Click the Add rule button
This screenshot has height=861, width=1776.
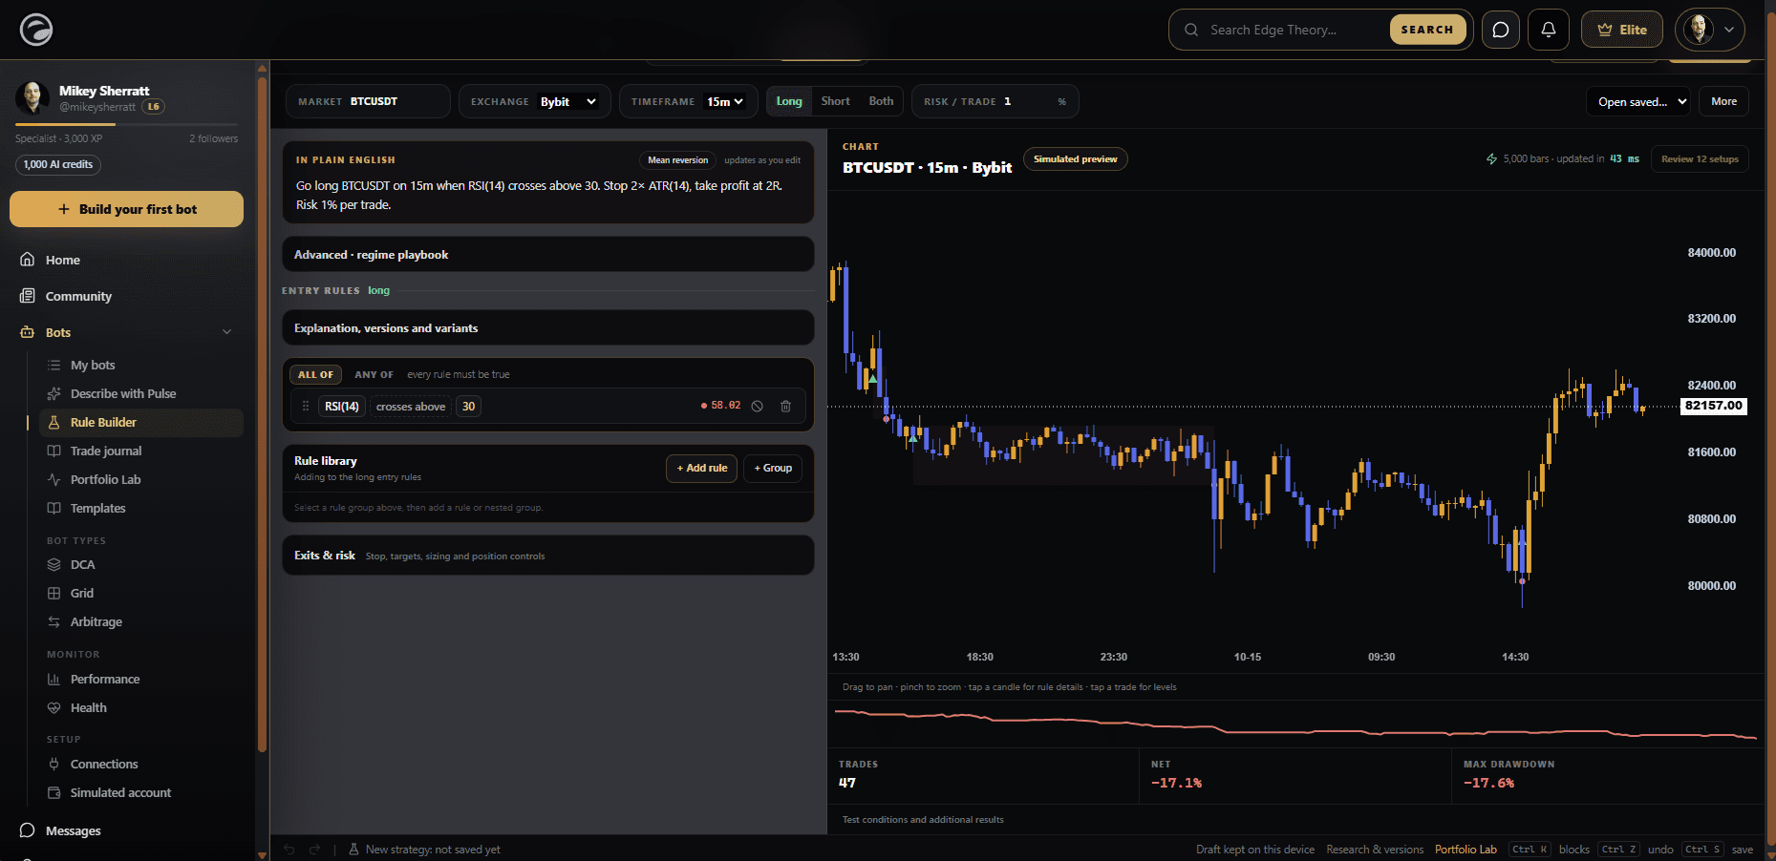[x=702, y=468]
